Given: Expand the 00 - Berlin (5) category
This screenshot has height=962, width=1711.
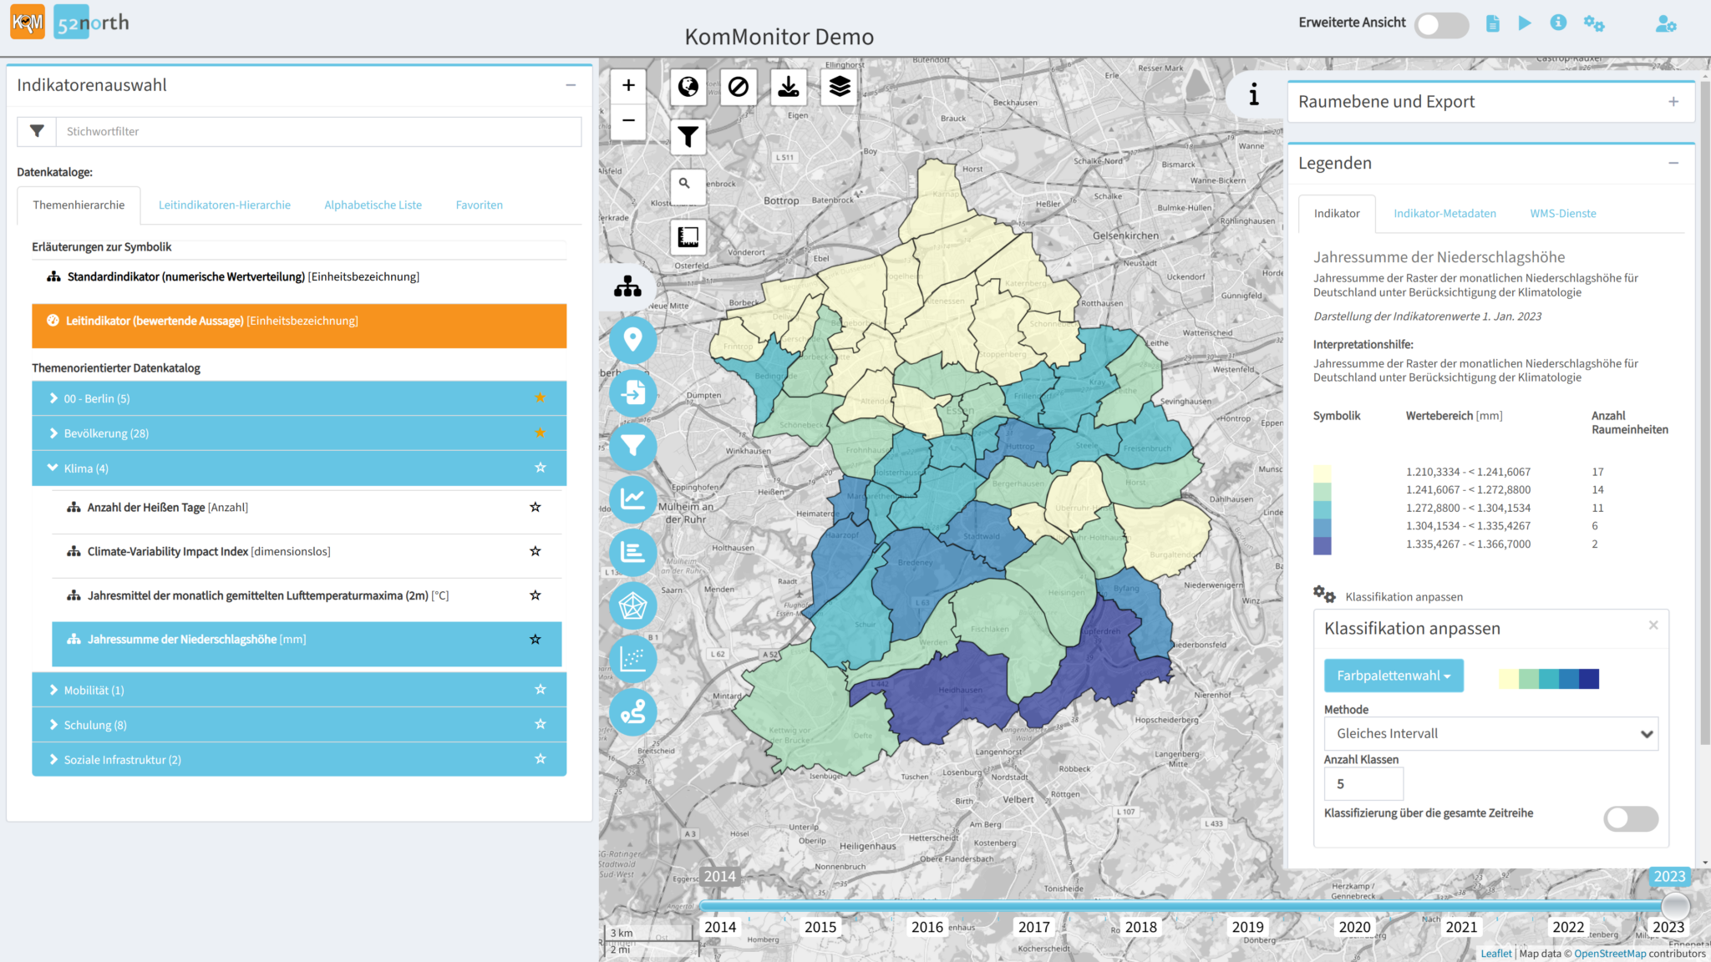Looking at the screenshot, I should pyautogui.click(x=299, y=398).
